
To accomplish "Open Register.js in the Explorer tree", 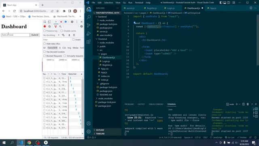I will click(107, 65).
